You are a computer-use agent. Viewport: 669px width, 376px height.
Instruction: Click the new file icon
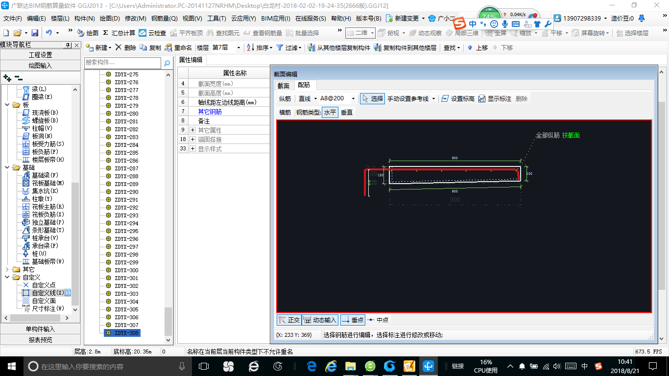pyautogui.click(x=6, y=33)
